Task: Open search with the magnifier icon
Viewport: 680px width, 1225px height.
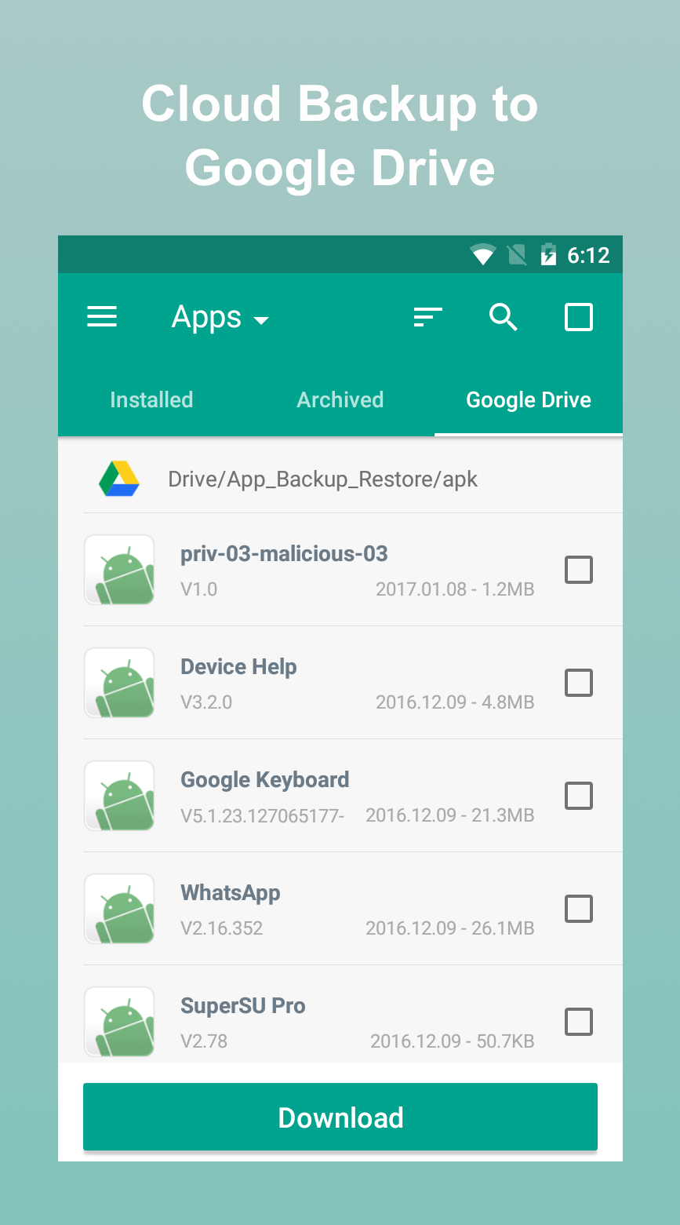Action: pyautogui.click(x=503, y=317)
